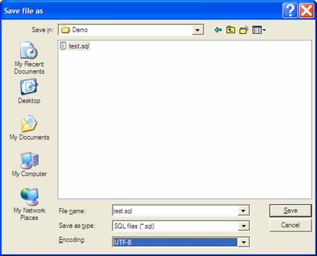The image size is (317, 256).
Task: Open My Documents in places bar
Action: coord(30,128)
